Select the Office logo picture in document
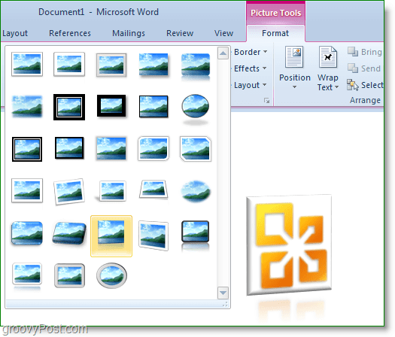Image resolution: width=395 pixels, height=337 pixels. 289,245
